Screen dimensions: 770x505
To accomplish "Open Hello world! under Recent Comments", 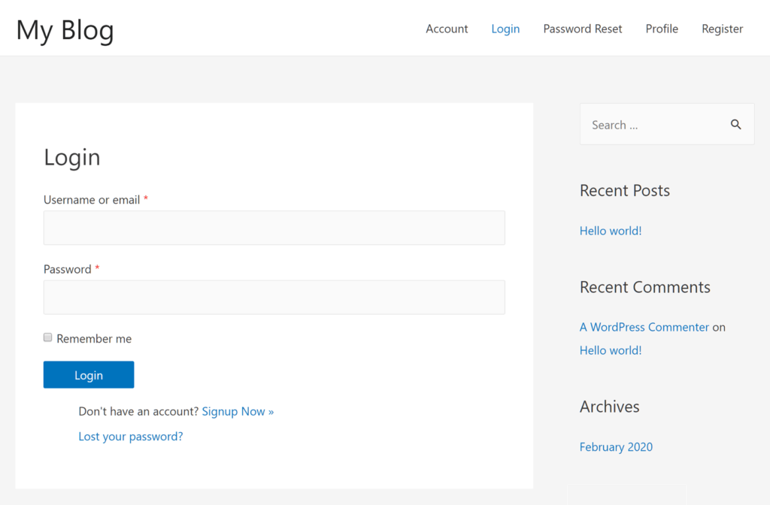I will click(610, 350).
